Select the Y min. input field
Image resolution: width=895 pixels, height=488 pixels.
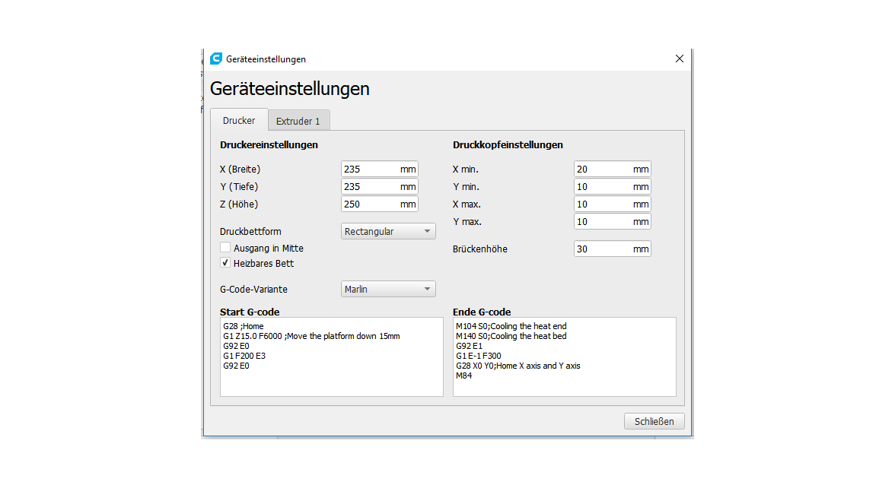pos(603,187)
